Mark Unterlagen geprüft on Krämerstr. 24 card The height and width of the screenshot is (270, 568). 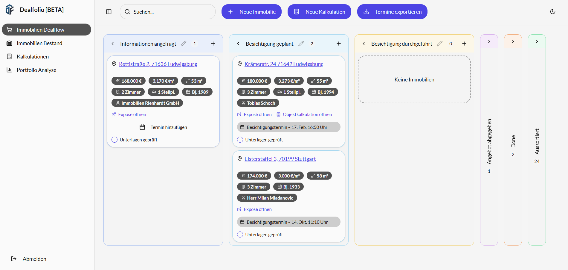pyautogui.click(x=240, y=140)
